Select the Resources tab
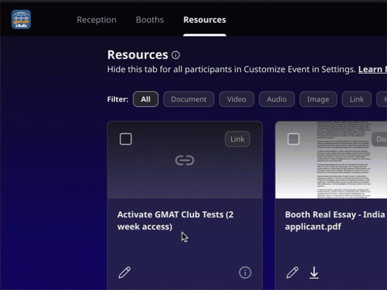Viewport: 387px width, 290px height. [204, 20]
